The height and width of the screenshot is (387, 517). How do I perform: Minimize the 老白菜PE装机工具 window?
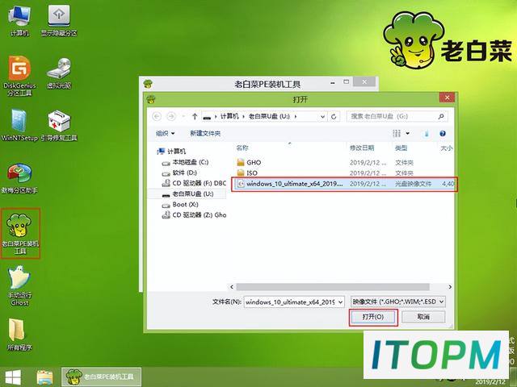tap(333, 82)
